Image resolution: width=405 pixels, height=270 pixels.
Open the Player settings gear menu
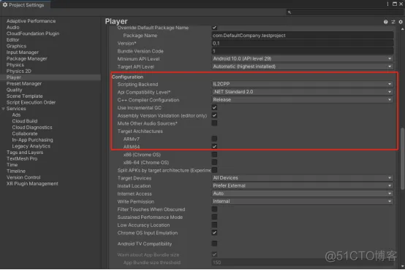pos(401,22)
